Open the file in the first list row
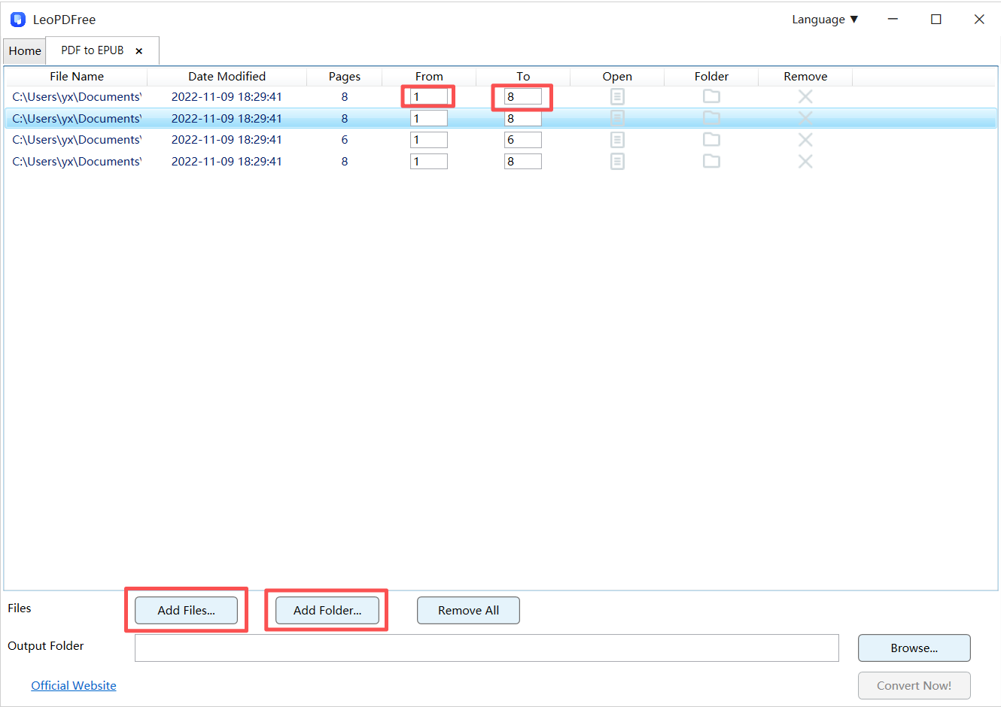This screenshot has height=707, width=1001. (617, 96)
